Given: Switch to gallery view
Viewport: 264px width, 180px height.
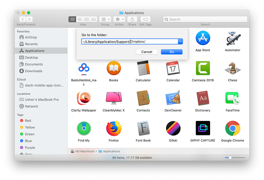Looking at the screenshot, I should click(x=94, y=19).
